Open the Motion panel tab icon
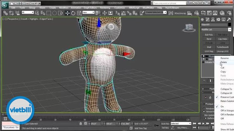Viewport: 234px width, 131px height. pos(218,20)
